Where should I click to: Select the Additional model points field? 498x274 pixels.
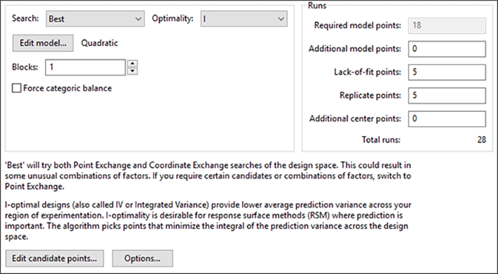tap(445, 48)
